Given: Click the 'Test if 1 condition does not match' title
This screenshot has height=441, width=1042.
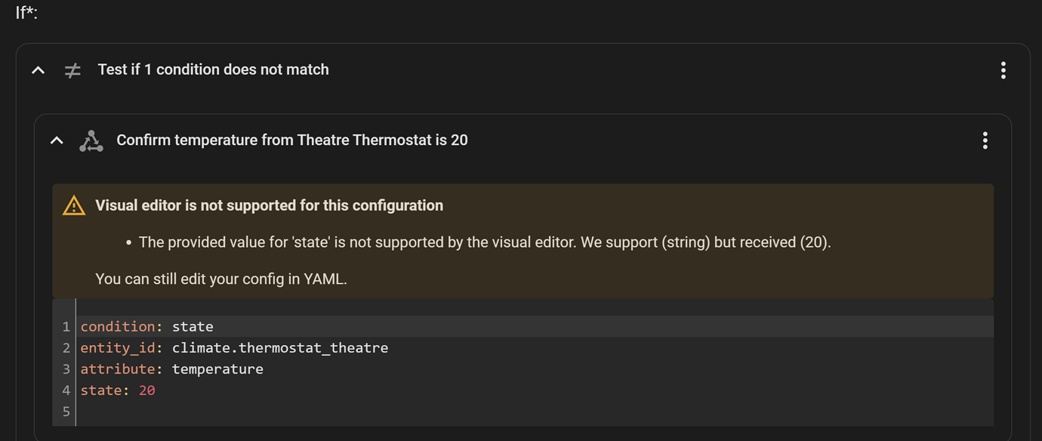Looking at the screenshot, I should point(213,69).
